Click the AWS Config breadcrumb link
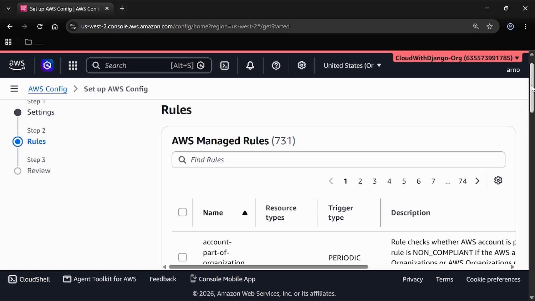Screen dimensions: 535x301 (48, 89)
